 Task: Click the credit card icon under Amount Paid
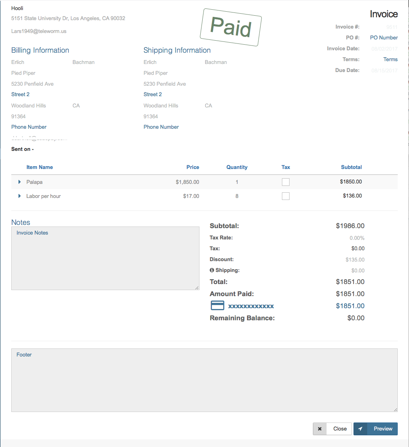coord(218,305)
